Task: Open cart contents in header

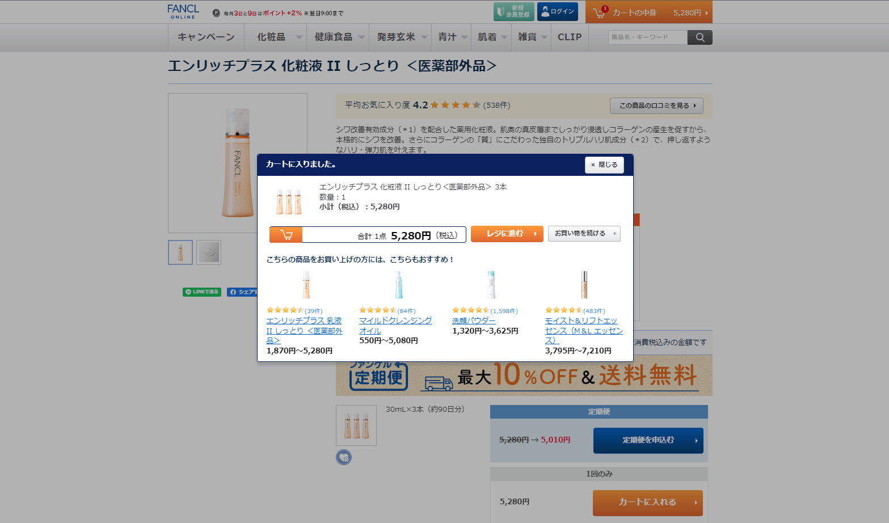Action: click(648, 12)
